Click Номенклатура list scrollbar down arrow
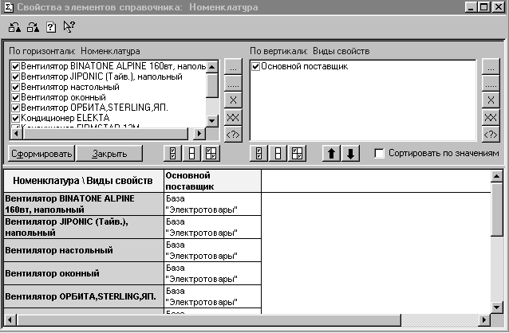Image resolution: width=509 pixels, height=333 pixels. tap(212, 121)
